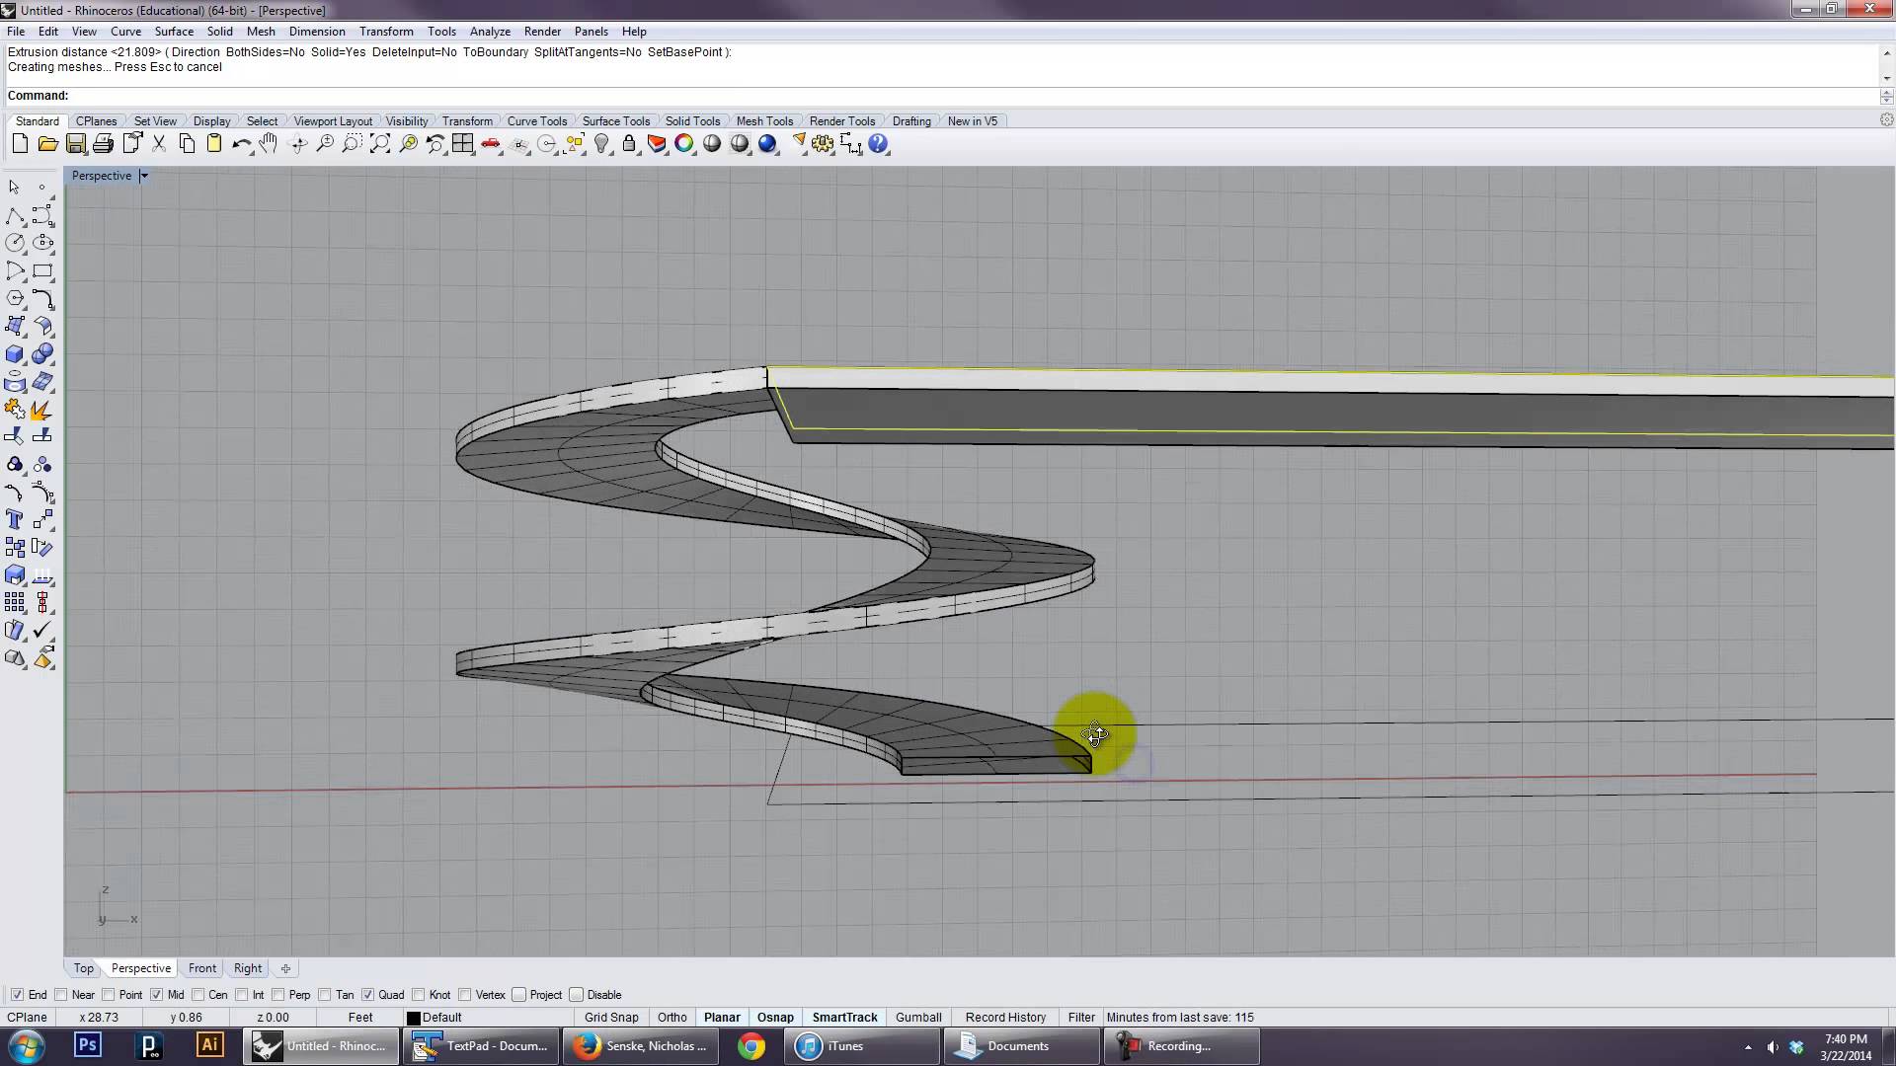Screen dimensions: 1896x1066
Task: Click the Undo toolbar icon
Action: (x=241, y=144)
